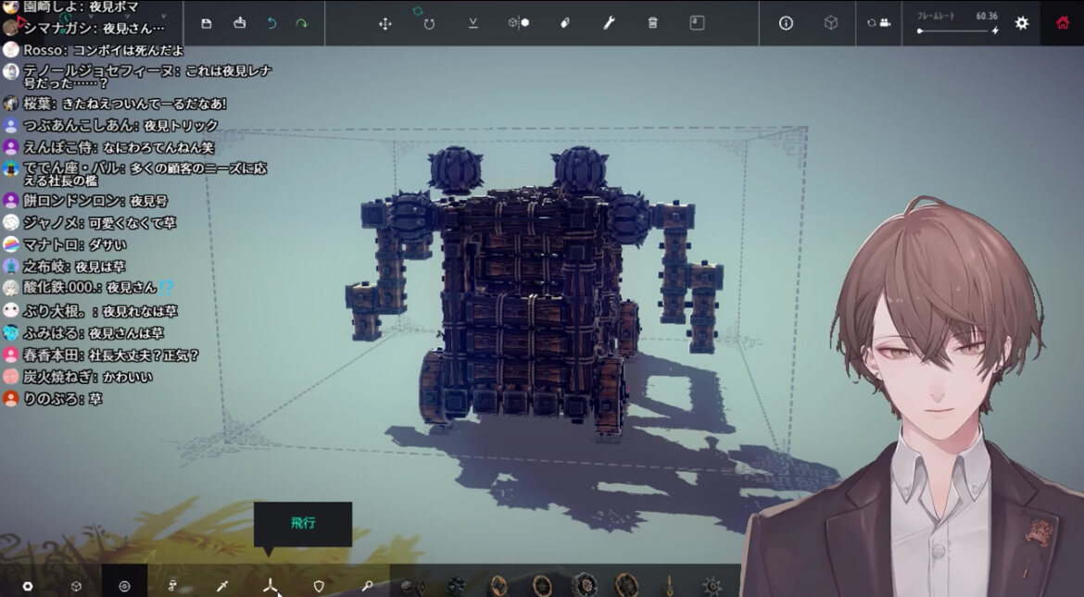Click the trash can delete icon

(653, 23)
